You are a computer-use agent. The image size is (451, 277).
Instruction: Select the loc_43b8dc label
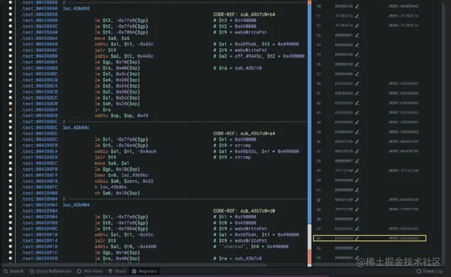coord(76,128)
